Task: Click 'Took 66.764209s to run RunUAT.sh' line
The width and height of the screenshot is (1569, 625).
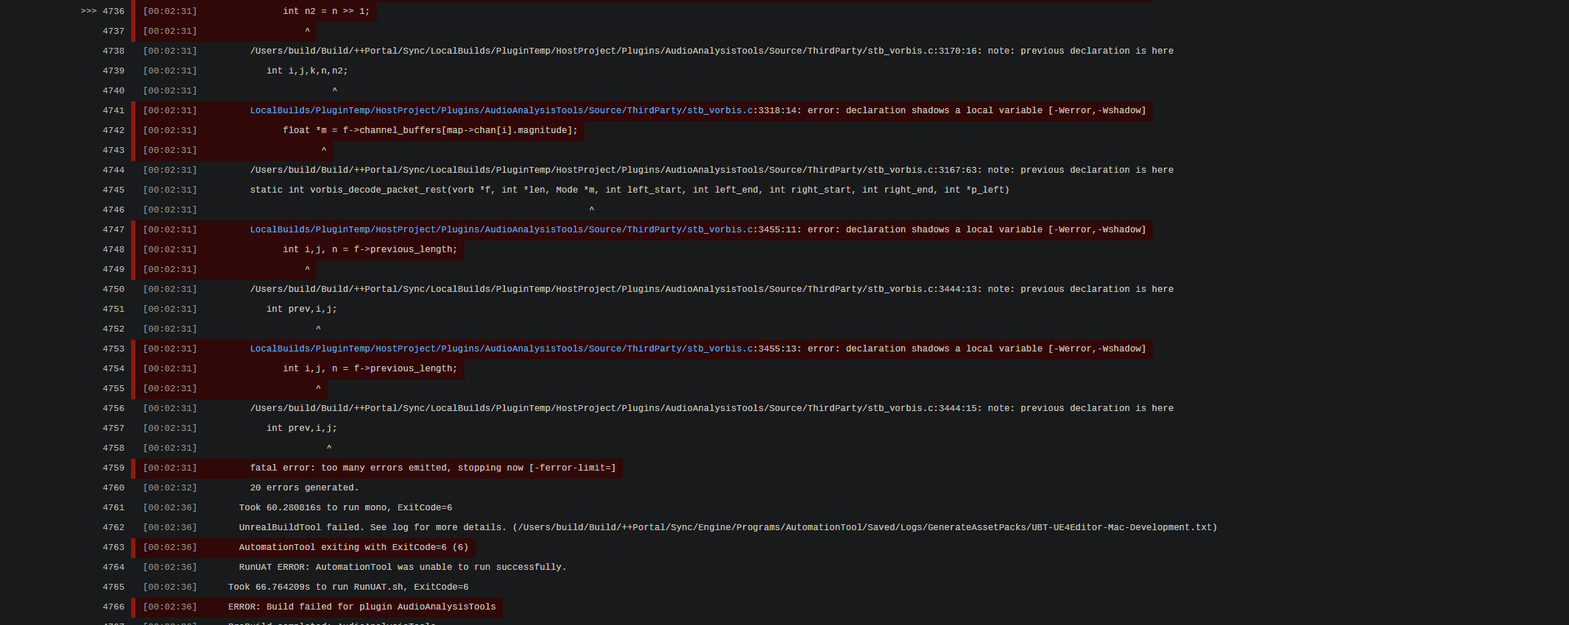Action: [x=348, y=587]
